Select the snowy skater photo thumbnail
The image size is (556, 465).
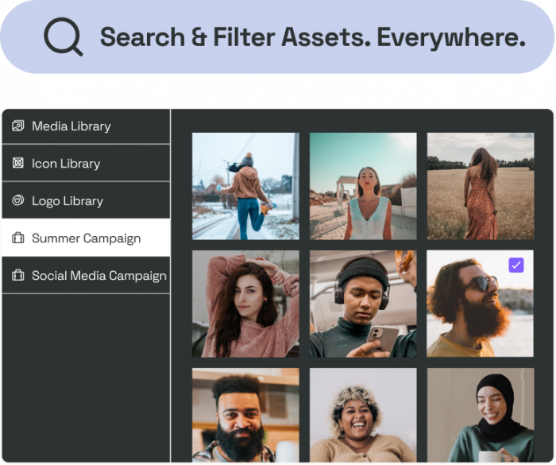[245, 186]
